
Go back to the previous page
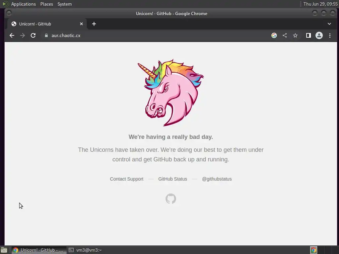click(12, 35)
